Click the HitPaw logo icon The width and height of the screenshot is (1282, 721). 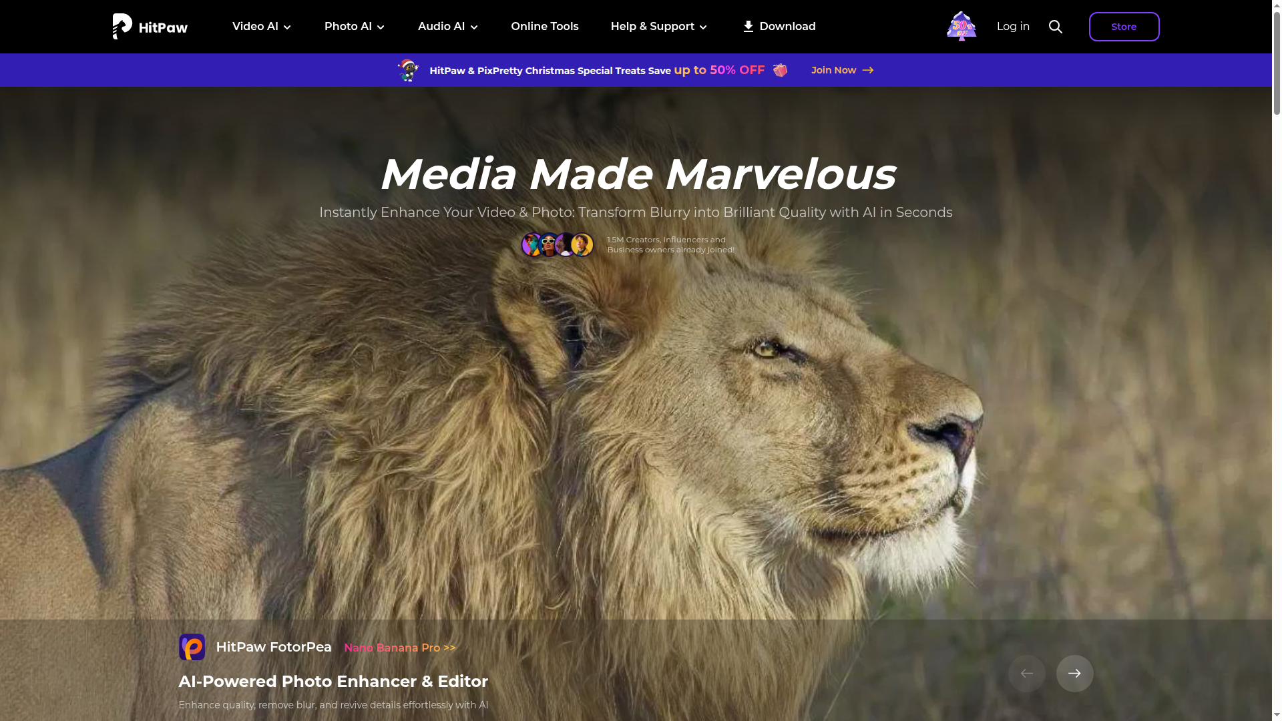pos(122,27)
